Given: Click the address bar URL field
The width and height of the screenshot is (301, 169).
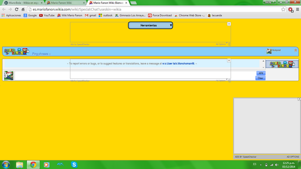Looking at the screenshot, I should click(x=154, y=9).
